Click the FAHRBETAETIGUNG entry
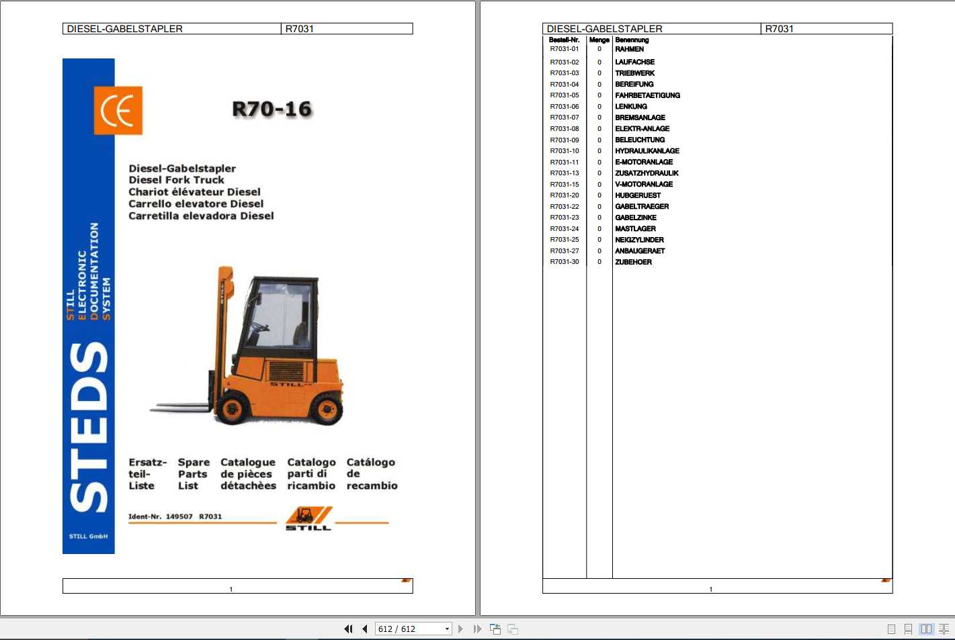This screenshot has height=640, width=955. point(647,95)
